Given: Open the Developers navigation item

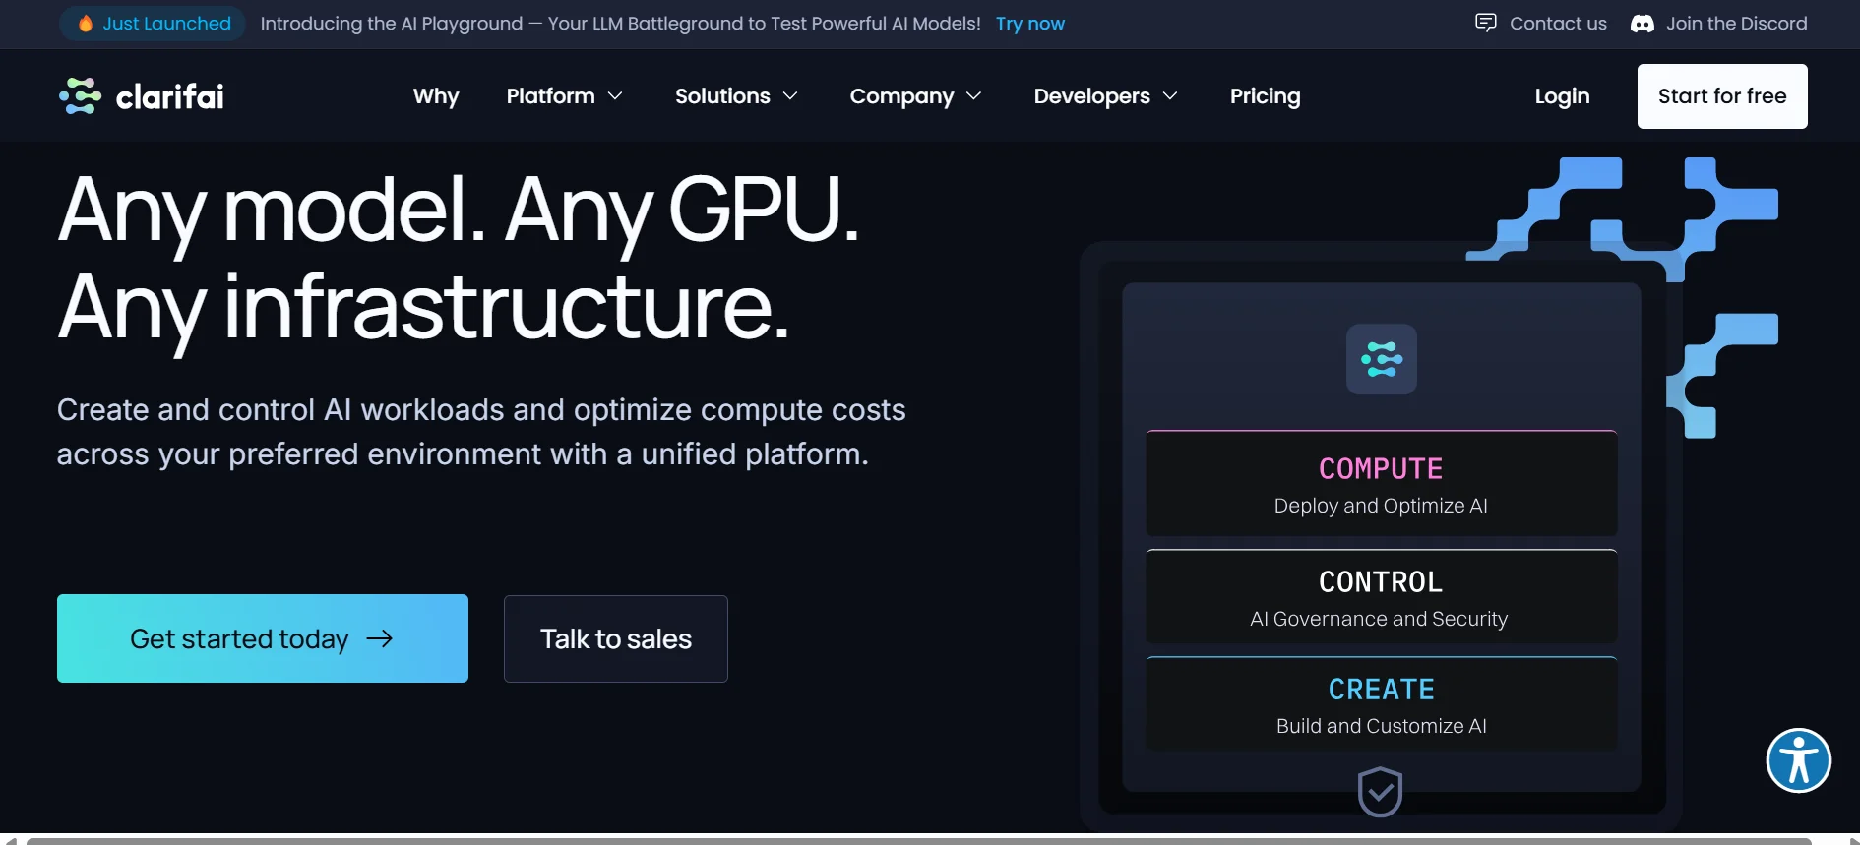Looking at the screenshot, I should coord(1091,96).
